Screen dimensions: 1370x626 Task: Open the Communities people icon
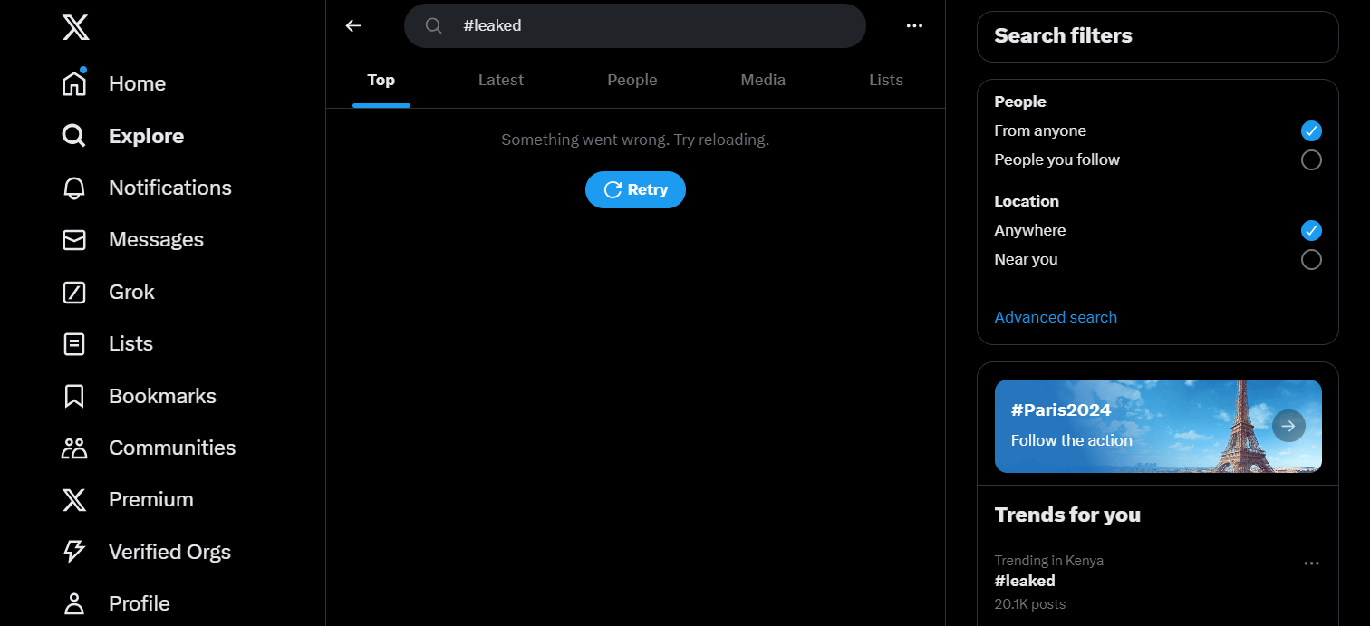[74, 448]
